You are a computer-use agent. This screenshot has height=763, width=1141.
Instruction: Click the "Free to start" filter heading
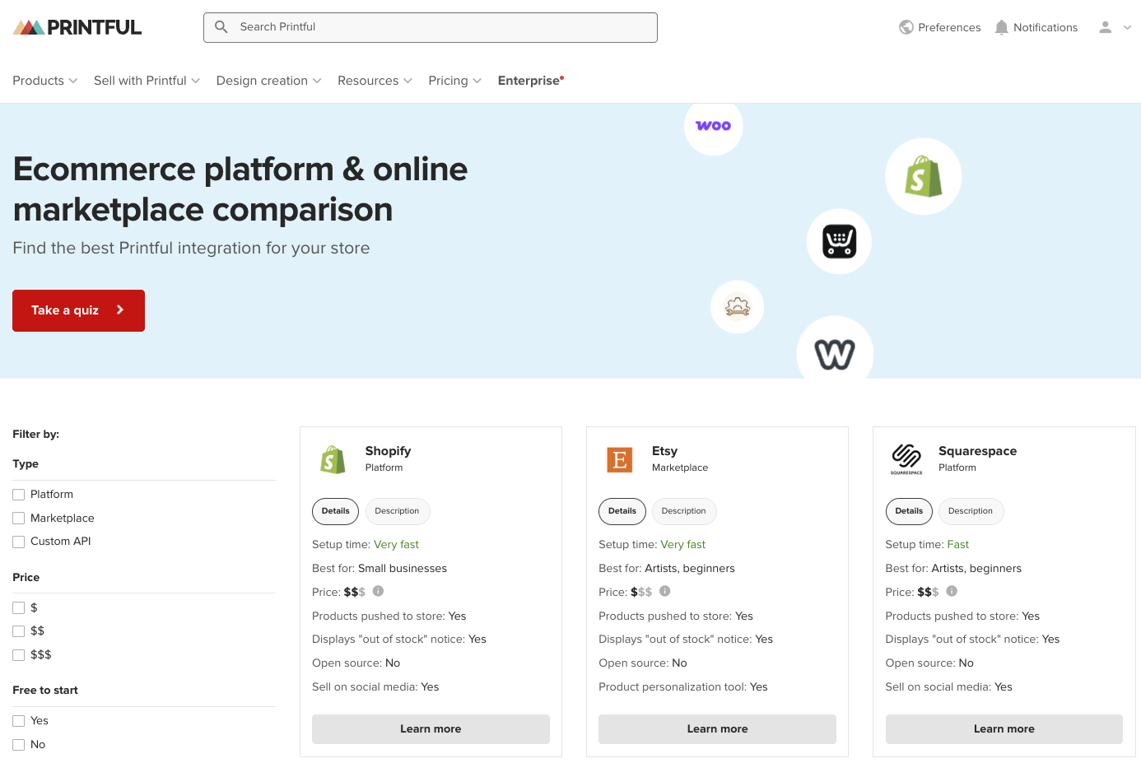pyautogui.click(x=45, y=691)
